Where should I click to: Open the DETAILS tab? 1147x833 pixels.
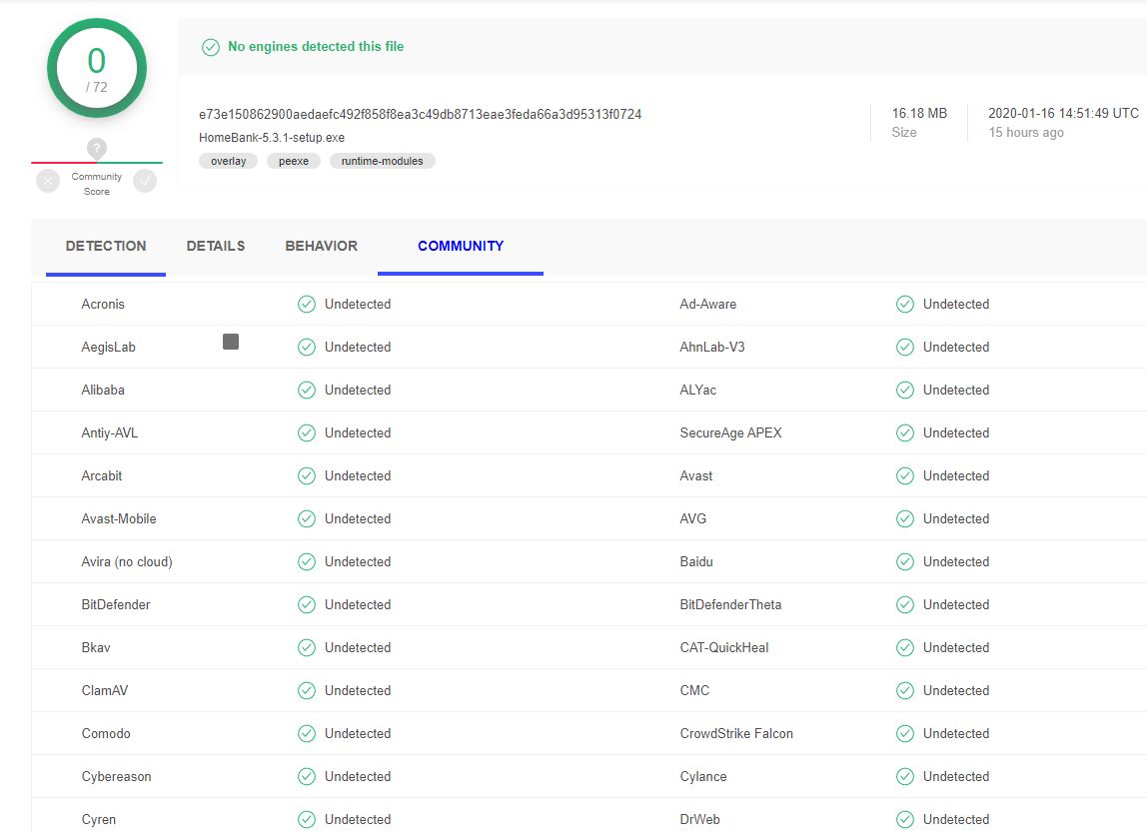tap(216, 247)
